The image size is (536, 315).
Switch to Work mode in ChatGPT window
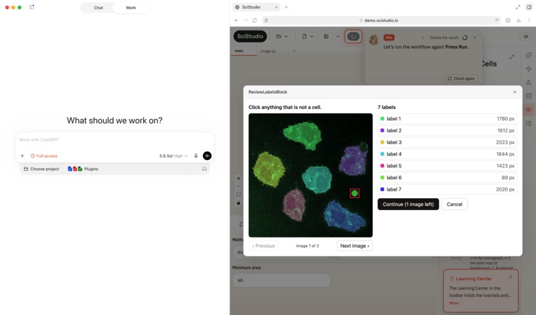point(130,7)
